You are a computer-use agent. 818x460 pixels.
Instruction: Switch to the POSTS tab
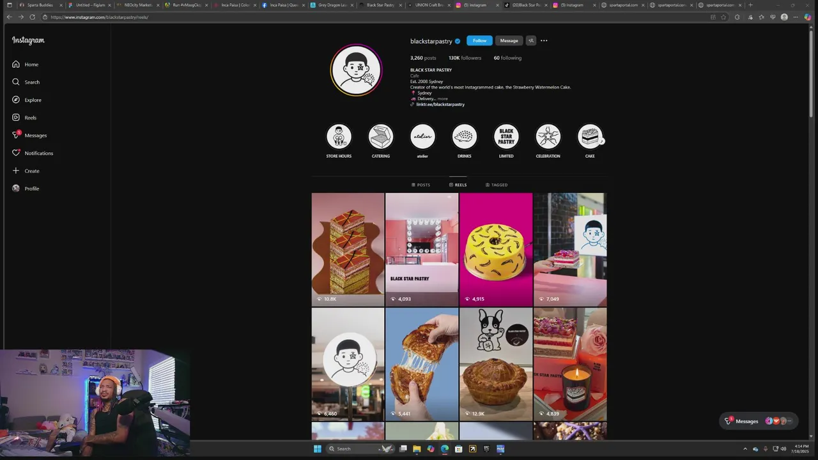[x=421, y=185]
